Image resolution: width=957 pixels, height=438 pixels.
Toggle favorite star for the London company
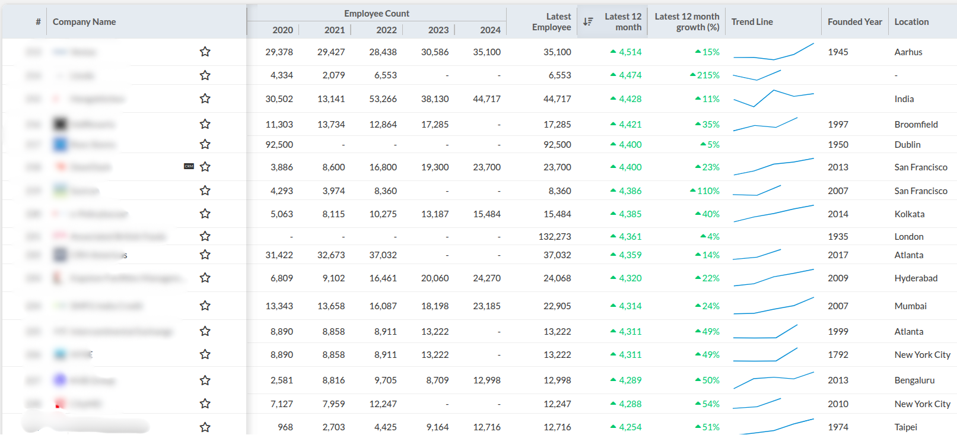[205, 236]
